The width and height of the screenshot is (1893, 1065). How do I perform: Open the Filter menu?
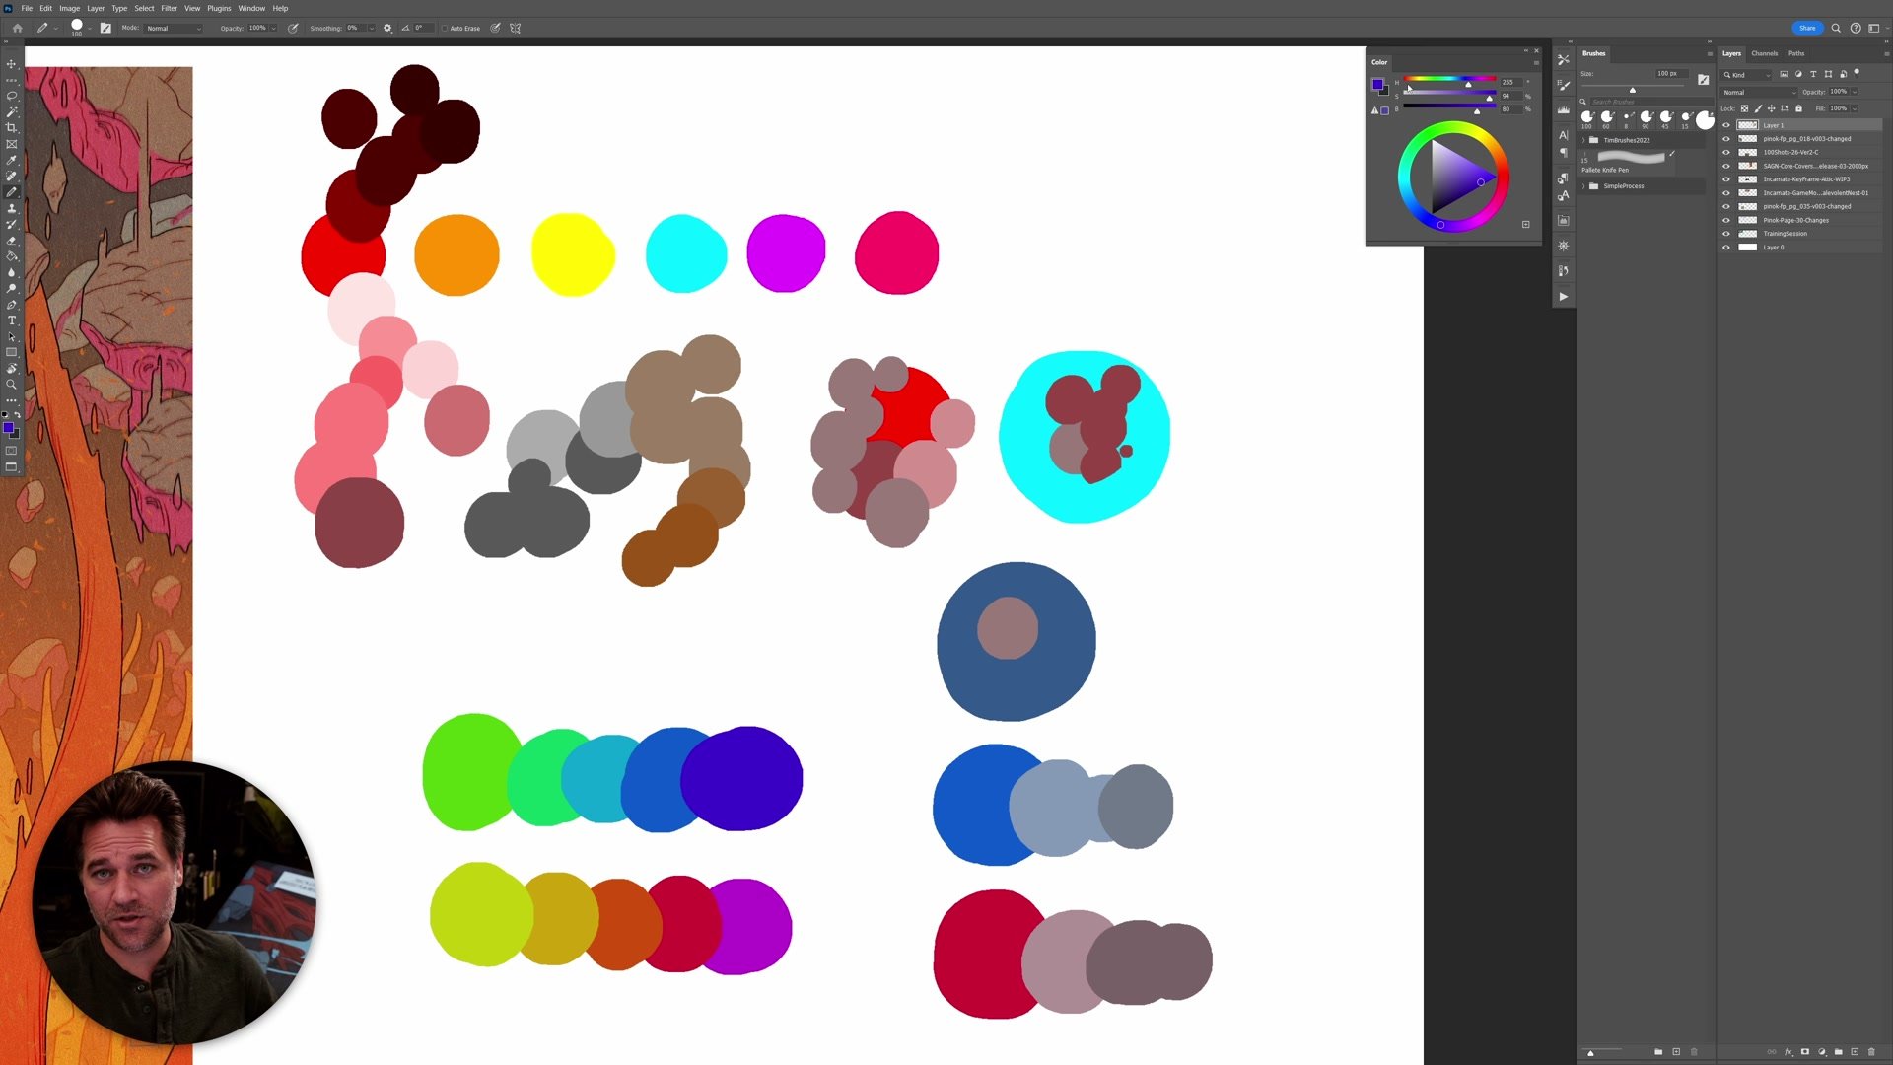169,8
